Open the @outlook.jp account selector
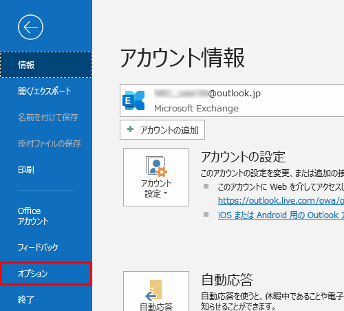Image resolution: width=344 pixels, height=311 pixels. click(x=232, y=100)
